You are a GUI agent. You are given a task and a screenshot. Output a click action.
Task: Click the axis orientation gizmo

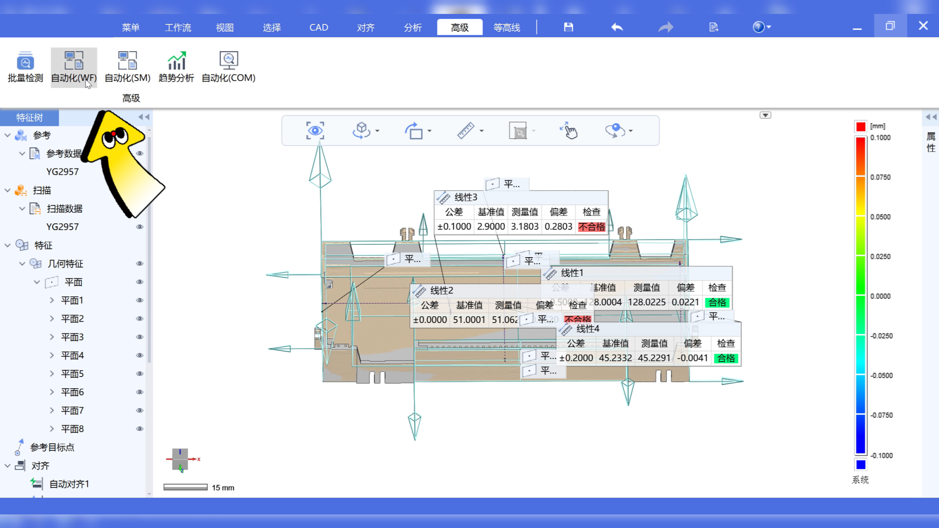[x=182, y=460]
